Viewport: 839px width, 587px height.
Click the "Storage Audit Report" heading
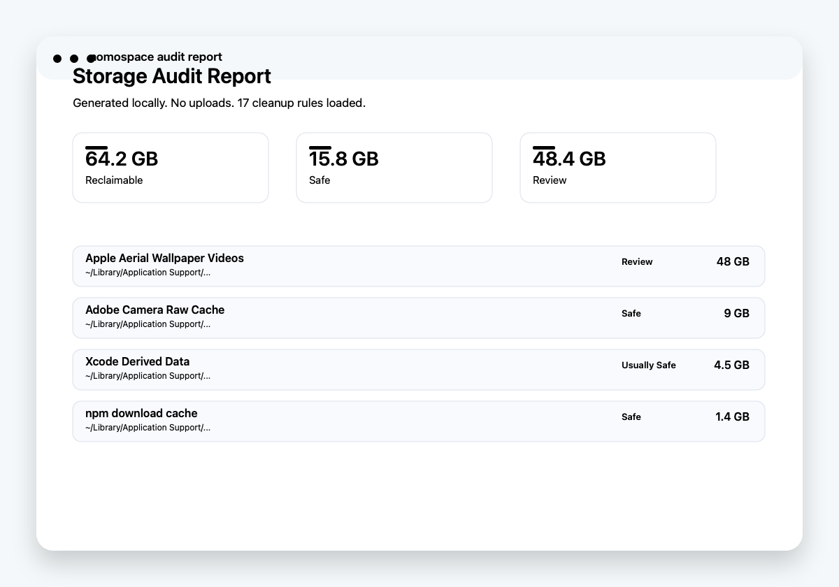pyautogui.click(x=171, y=75)
